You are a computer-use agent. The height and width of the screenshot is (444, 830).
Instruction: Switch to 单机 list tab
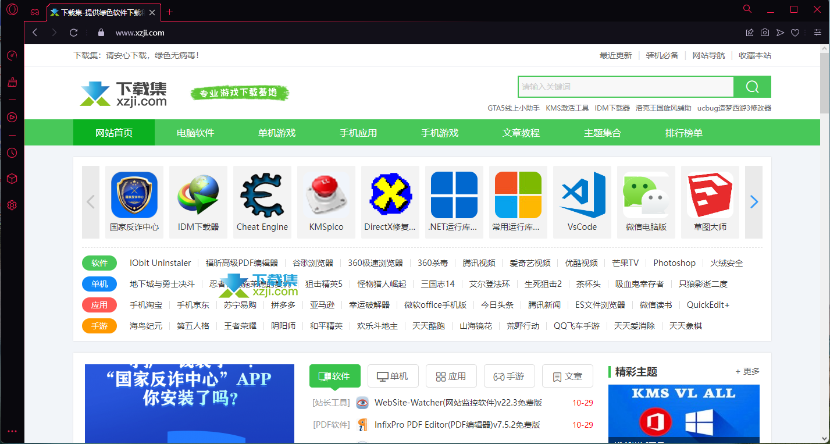393,376
